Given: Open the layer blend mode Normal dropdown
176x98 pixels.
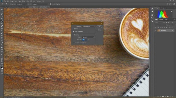Looking at the screenshot, I should [x=160, y=25].
